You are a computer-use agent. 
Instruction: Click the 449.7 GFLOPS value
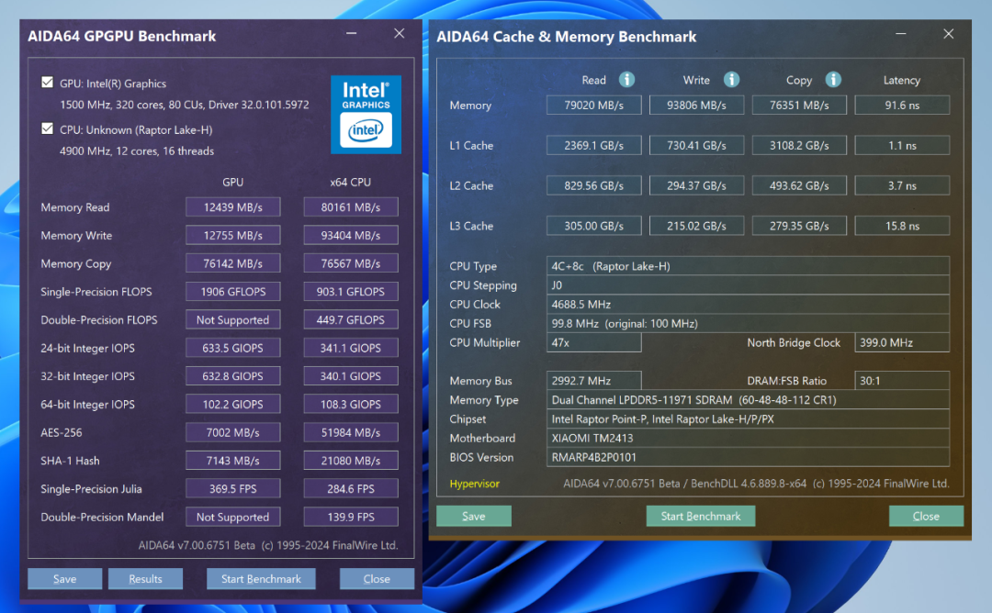[351, 319]
